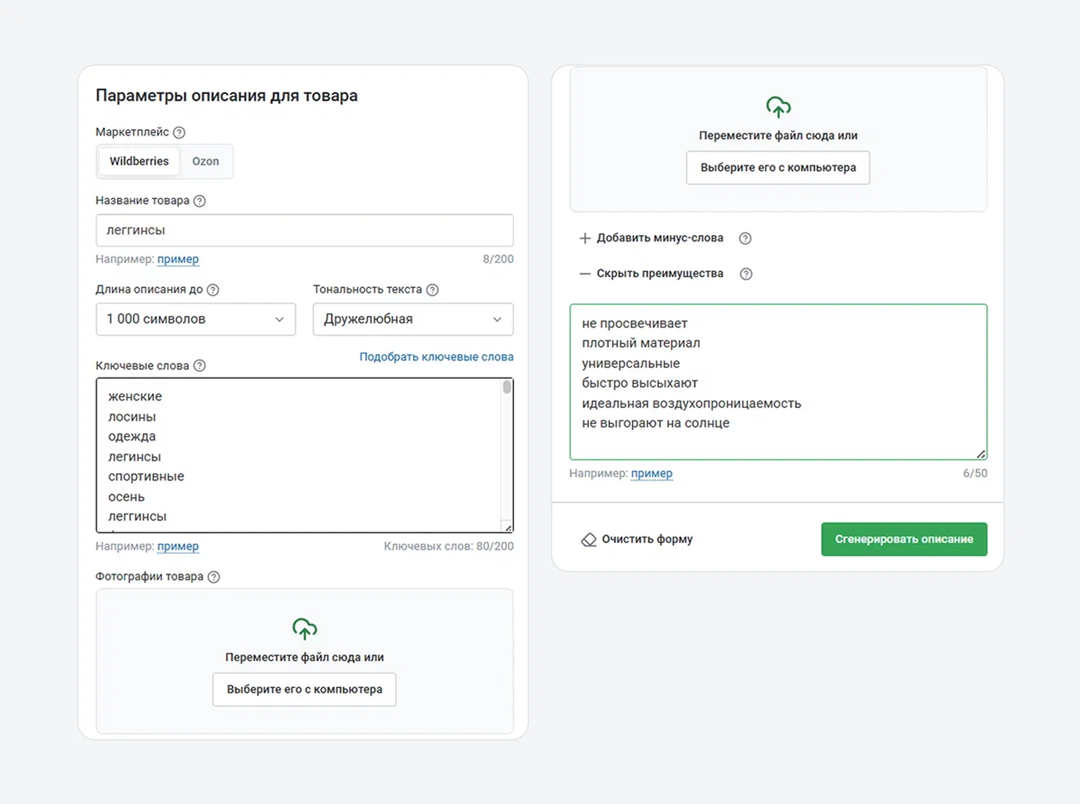Expand Добавить минус-слова section

(651, 238)
